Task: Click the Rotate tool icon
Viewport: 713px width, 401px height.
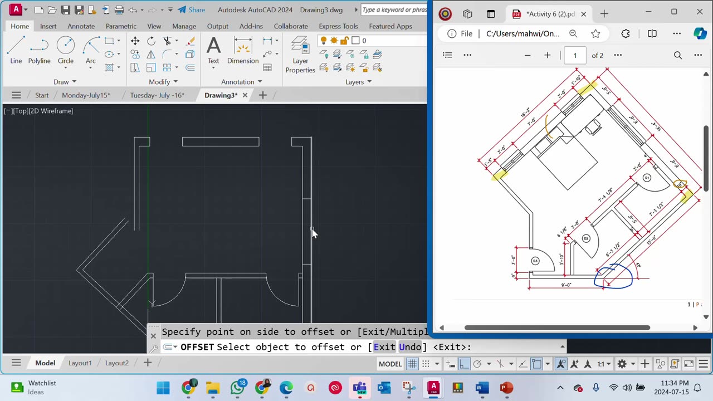Action: tap(151, 41)
